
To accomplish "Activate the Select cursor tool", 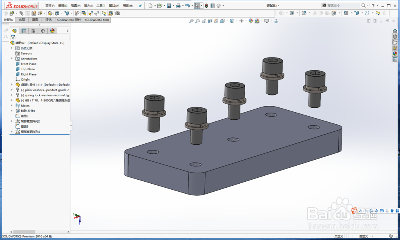I will point(197,6).
